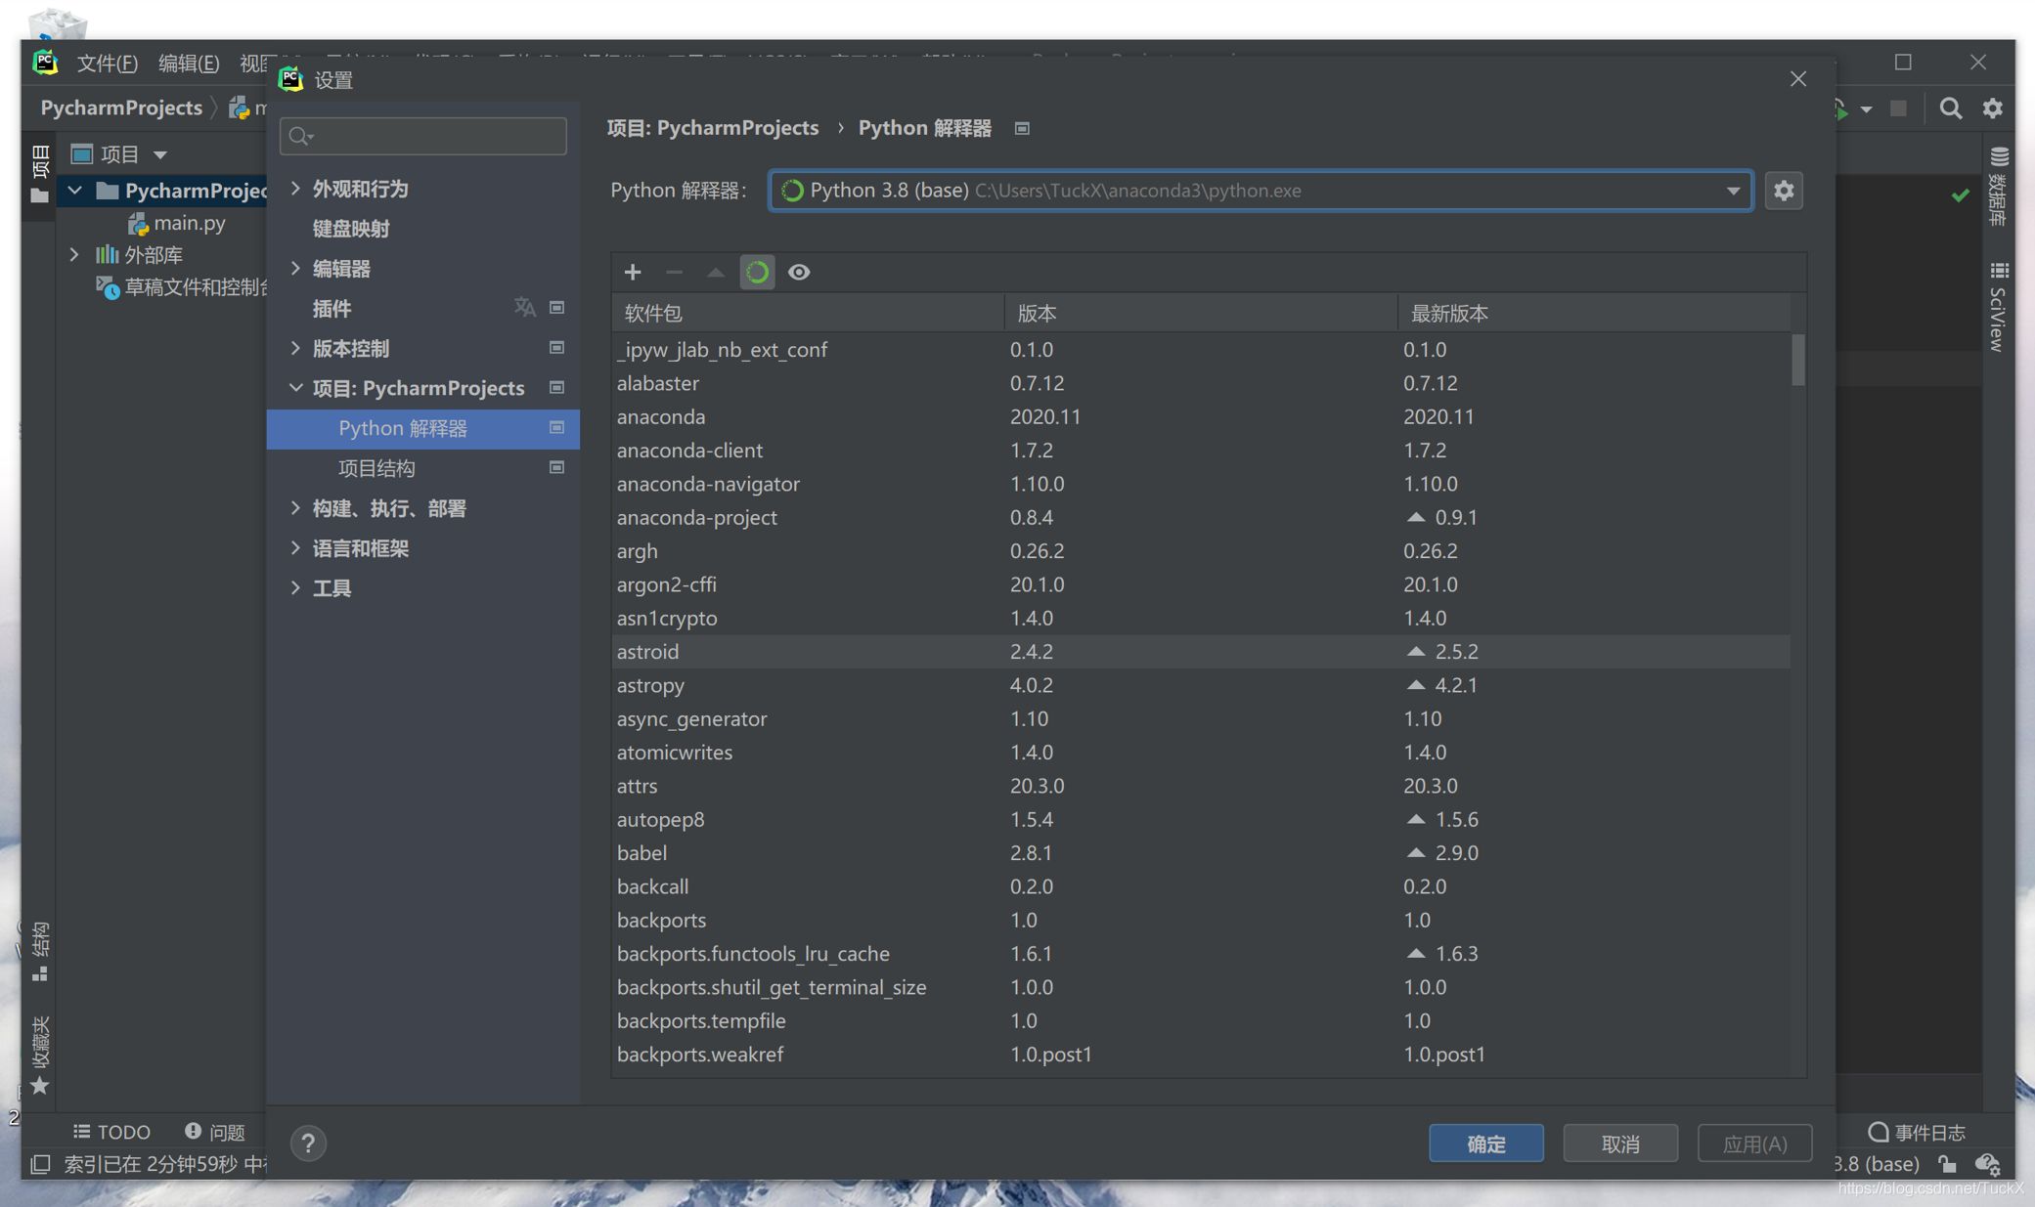Select 插件 settings item
The height and width of the screenshot is (1207, 2035).
point(332,309)
